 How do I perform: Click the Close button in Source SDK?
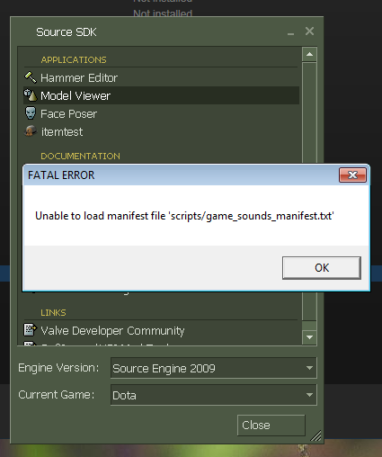click(x=271, y=426)
